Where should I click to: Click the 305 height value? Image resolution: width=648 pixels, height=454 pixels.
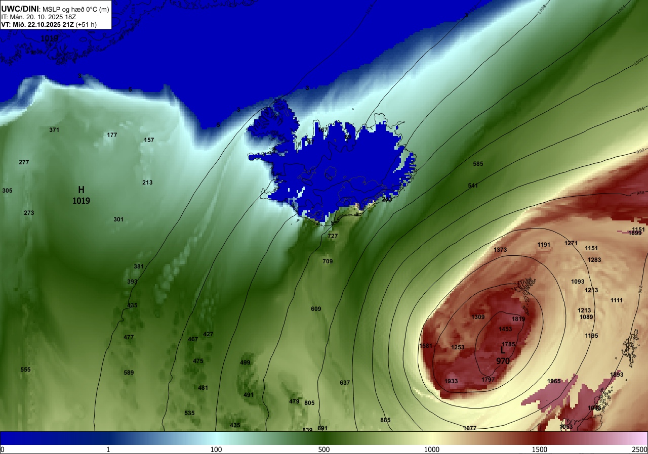click(x=7, y=191)
